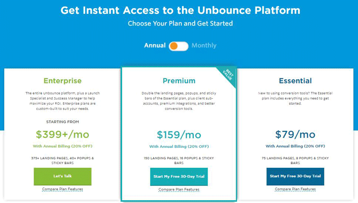This screenshot has height=203, width=358.
Task: Select the Premium plan heading
Action: (179, 81)
